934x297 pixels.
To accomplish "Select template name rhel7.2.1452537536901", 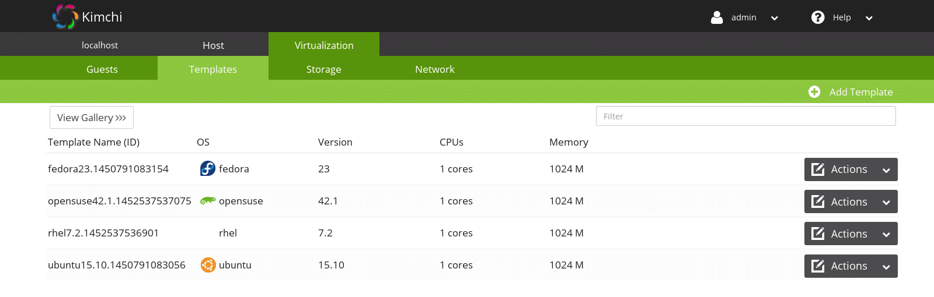I will click(103, 233).
